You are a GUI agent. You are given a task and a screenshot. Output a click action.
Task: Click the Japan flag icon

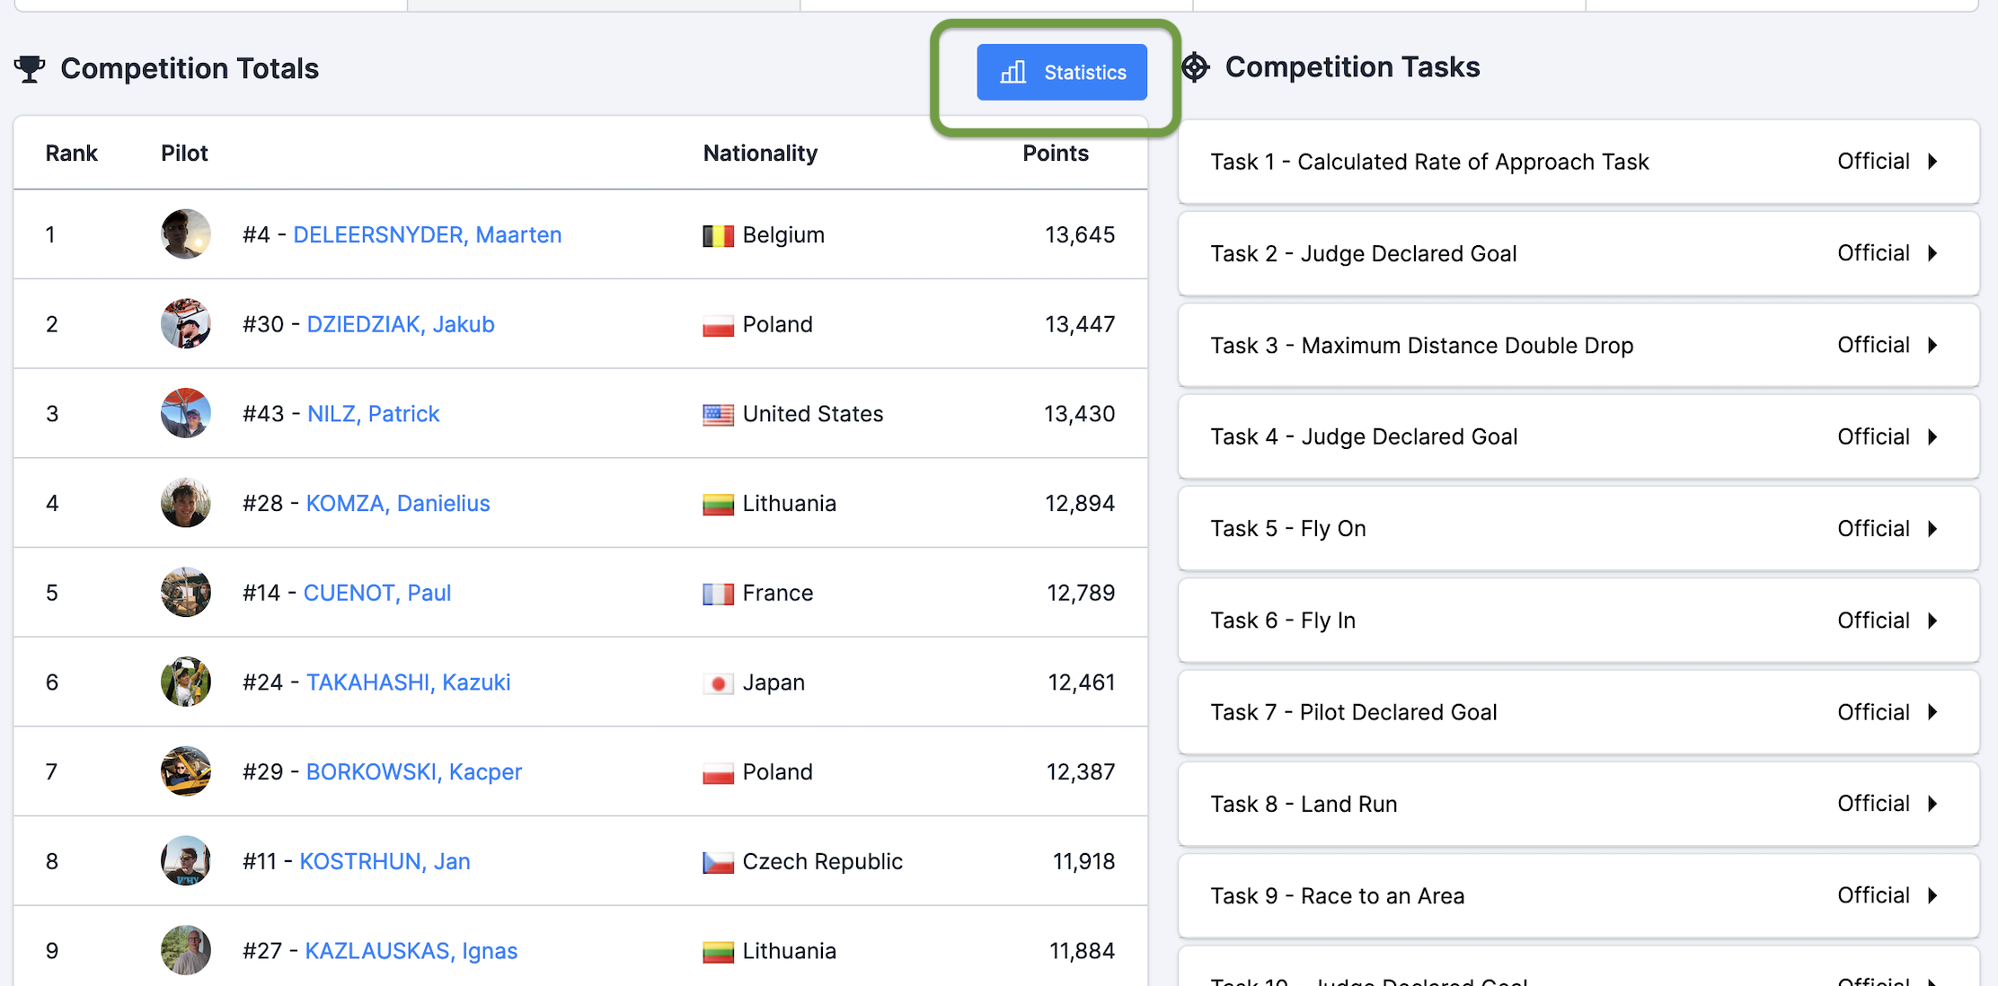[718, 684]
